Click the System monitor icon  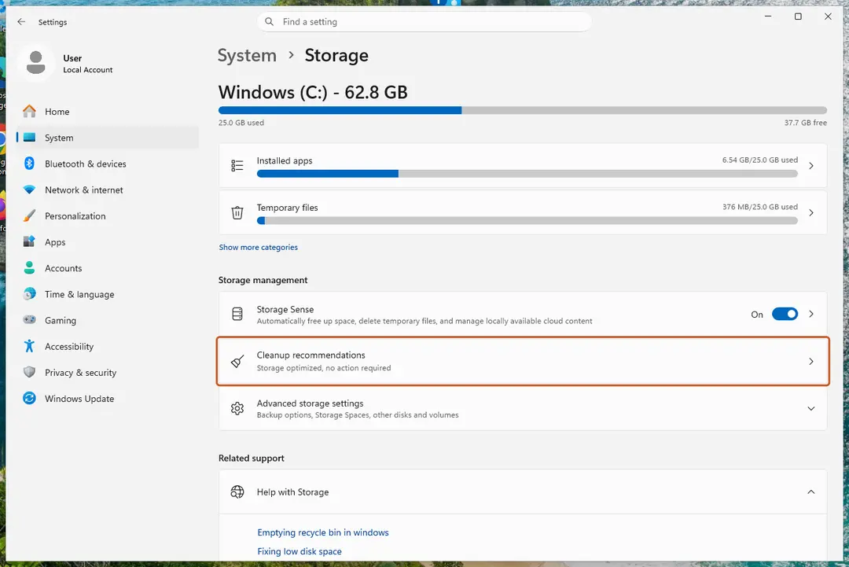(29, 138)
